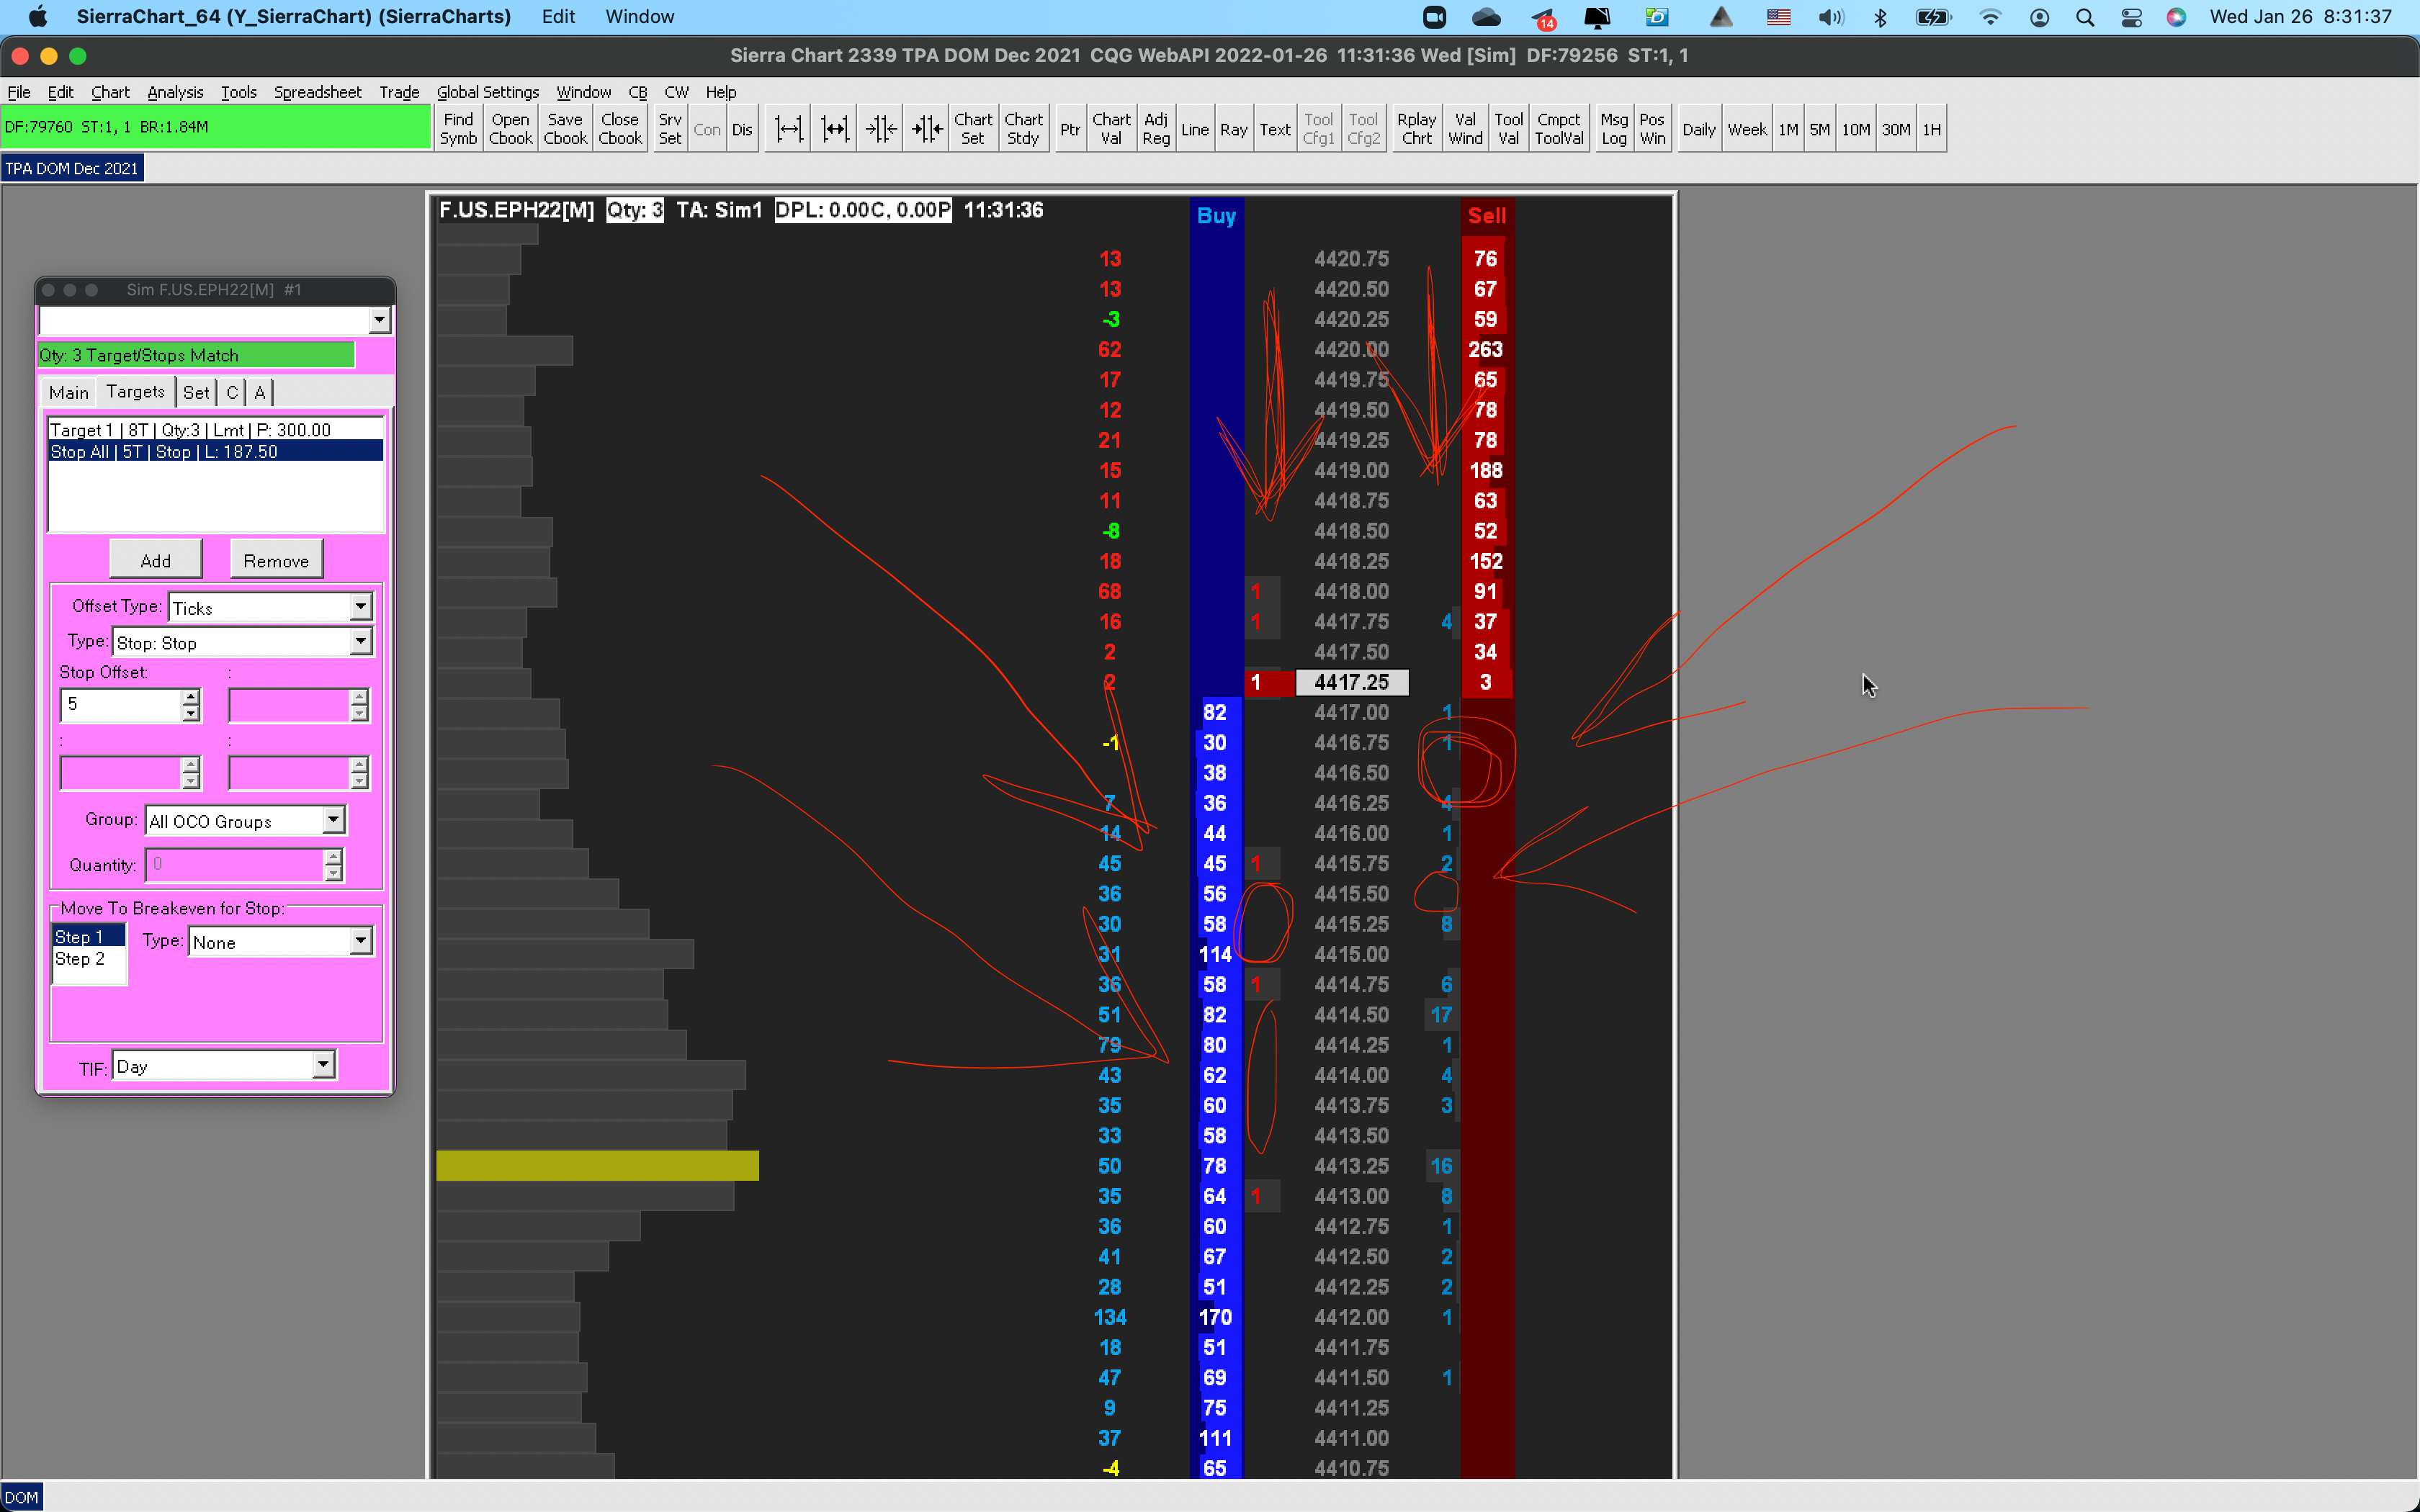
Task: Click the yellow highlighted volume bar
Action: tap(597, 1166)
